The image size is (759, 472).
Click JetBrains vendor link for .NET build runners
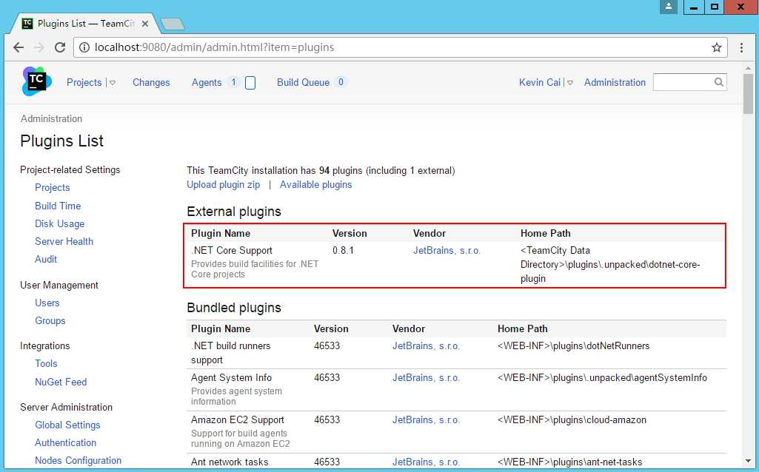tap(426, 346)
